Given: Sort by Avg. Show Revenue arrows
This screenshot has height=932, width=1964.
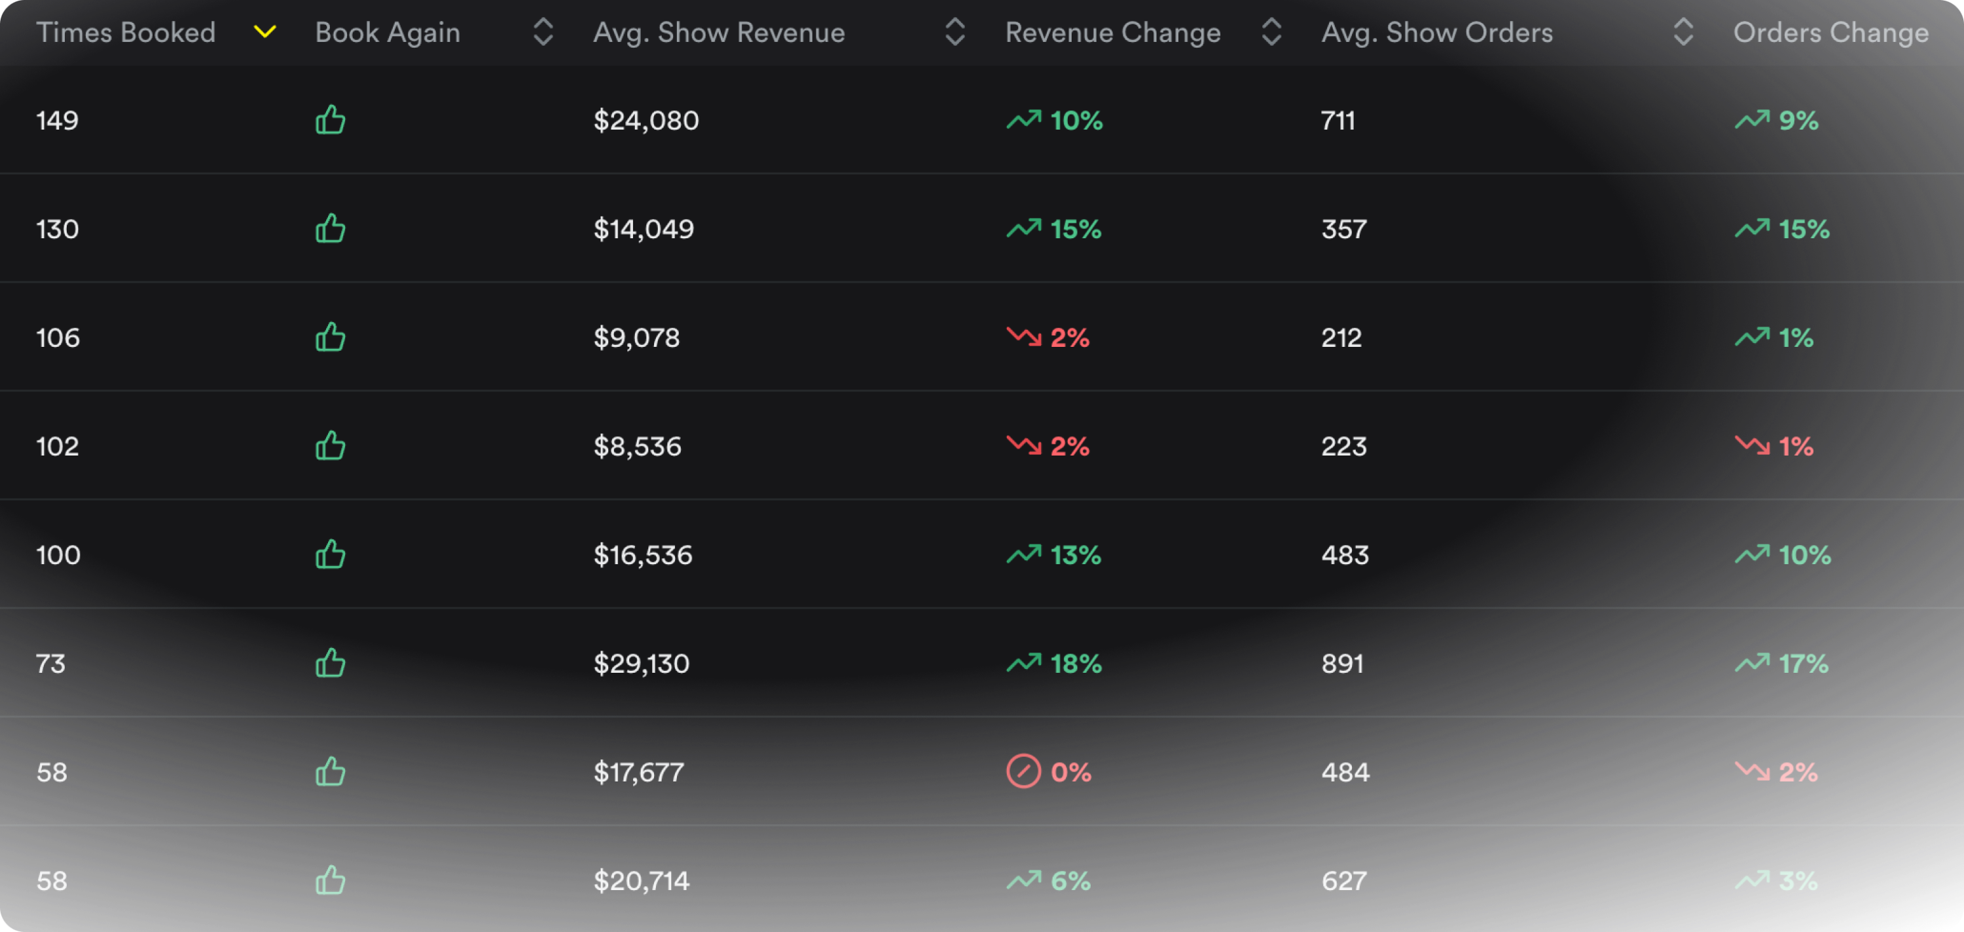Looking at the screenshot, I should coord(955,32).
